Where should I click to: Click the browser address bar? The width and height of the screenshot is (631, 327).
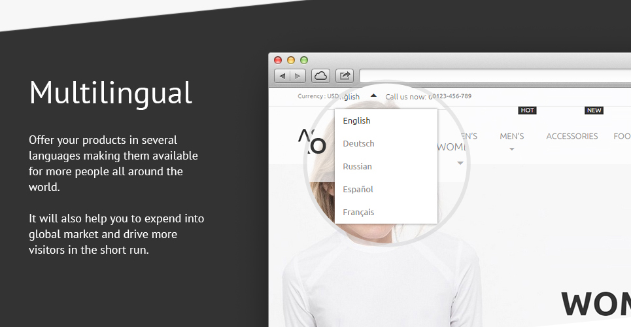pos(495,76)
